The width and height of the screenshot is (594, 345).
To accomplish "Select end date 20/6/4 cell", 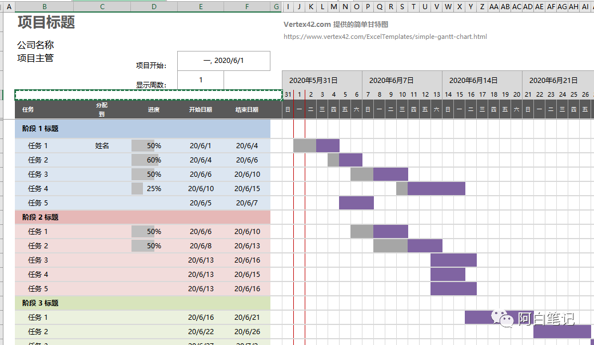I will coord(247,145).
